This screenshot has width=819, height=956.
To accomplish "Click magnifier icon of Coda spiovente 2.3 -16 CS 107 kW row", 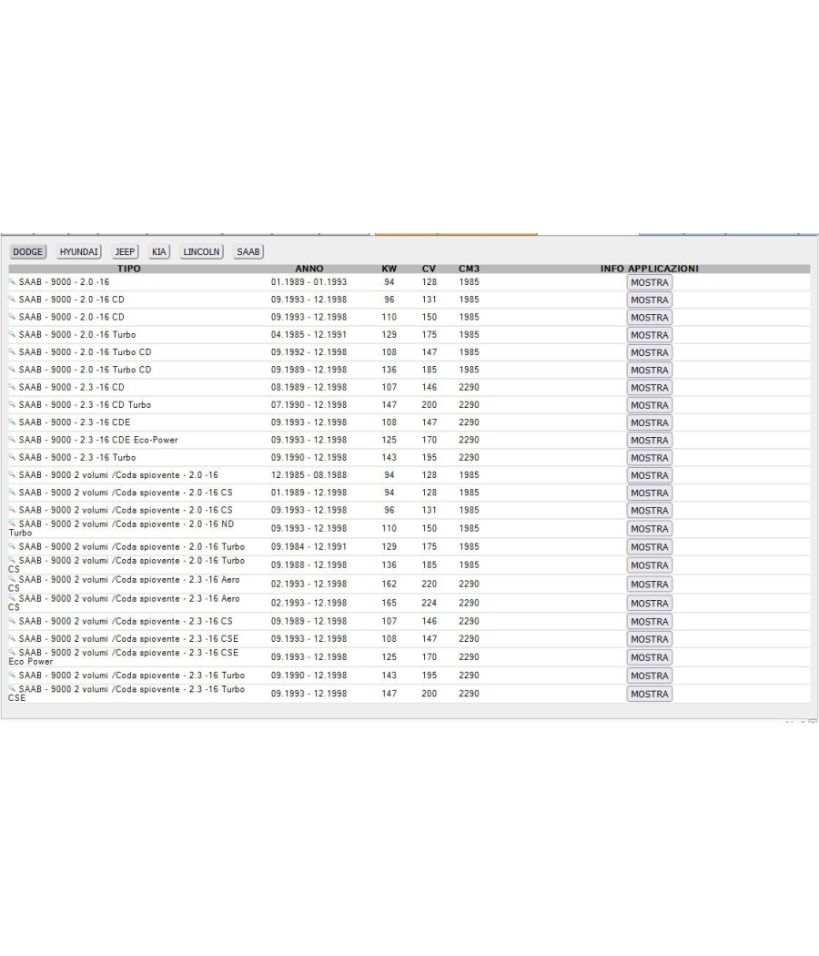I will coord(12,621).
